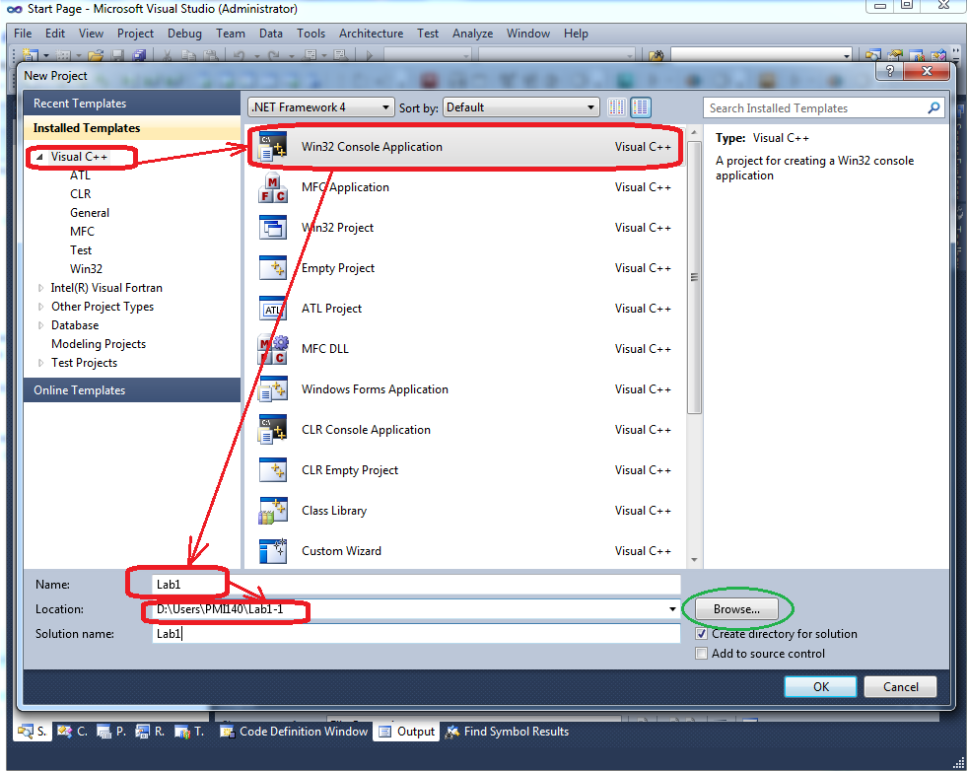Click the Solution name input field

[x=416, y=634]
